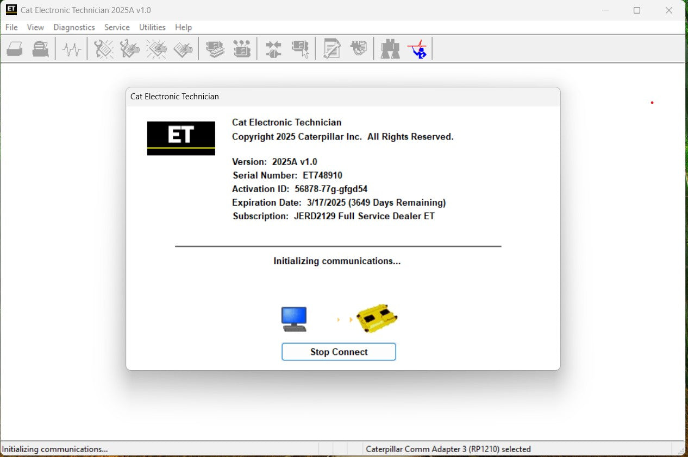Minimize the Cat Electronic Technician window
688x457 pixels.
point(605,10)
